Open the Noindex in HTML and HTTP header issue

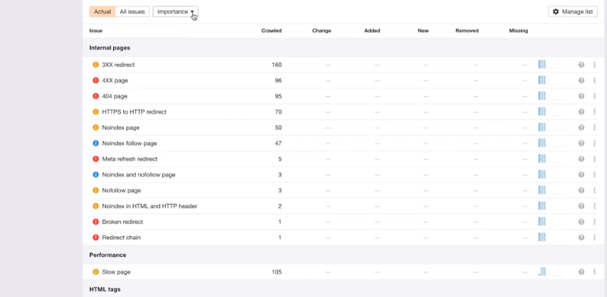[149, 206]
